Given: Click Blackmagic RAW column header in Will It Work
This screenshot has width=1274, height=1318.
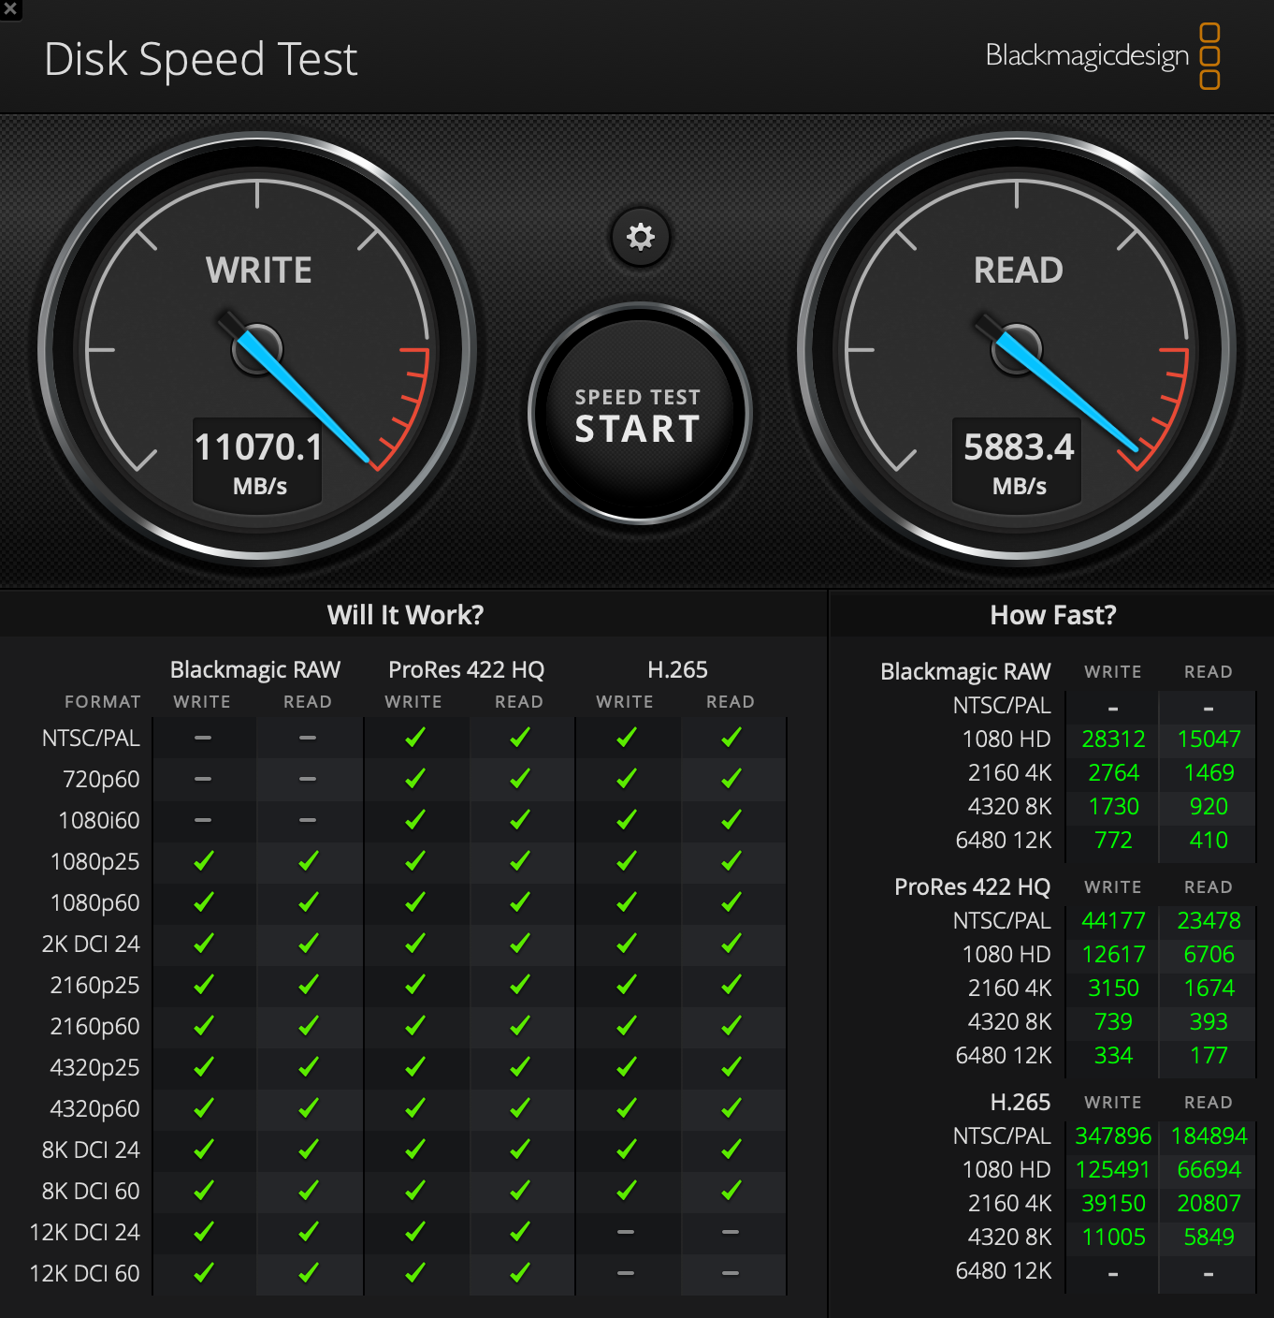Looking at the screenshot, I should [x=254, y=670].
